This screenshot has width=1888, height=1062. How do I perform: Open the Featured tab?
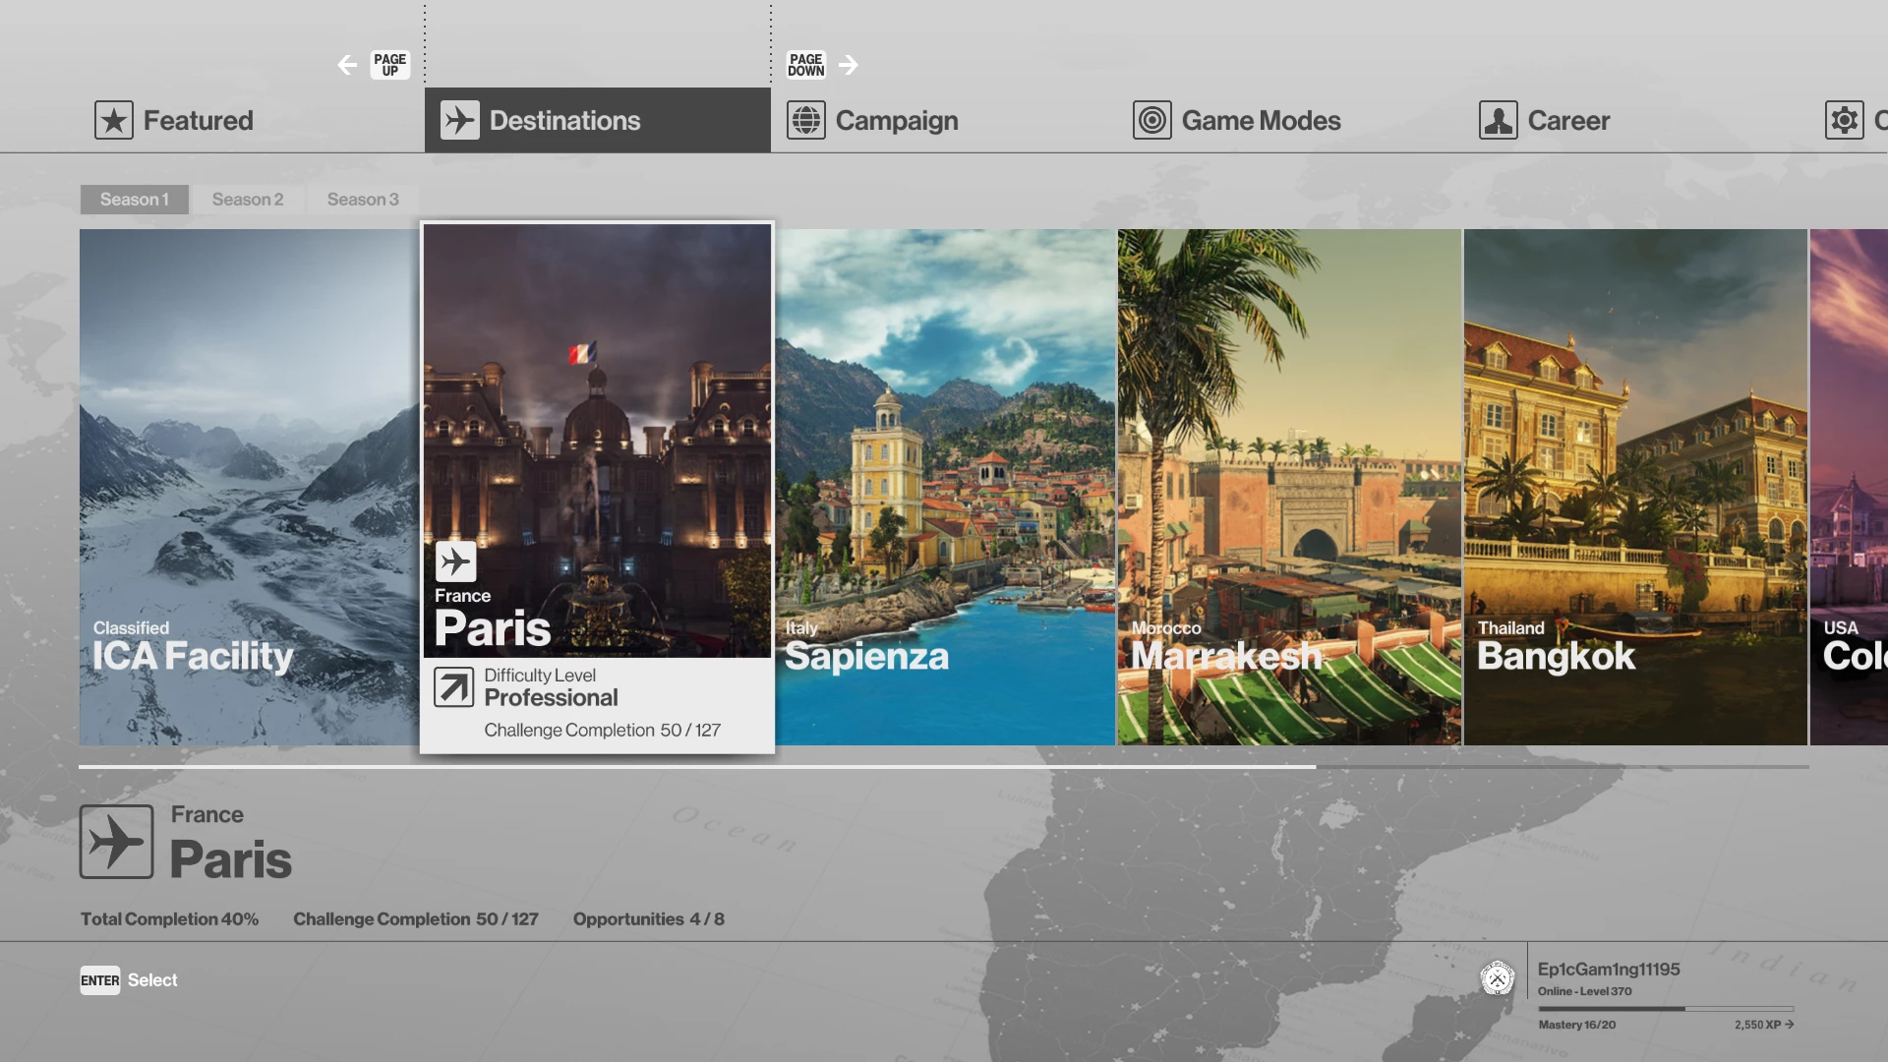[x=252, y=120]
